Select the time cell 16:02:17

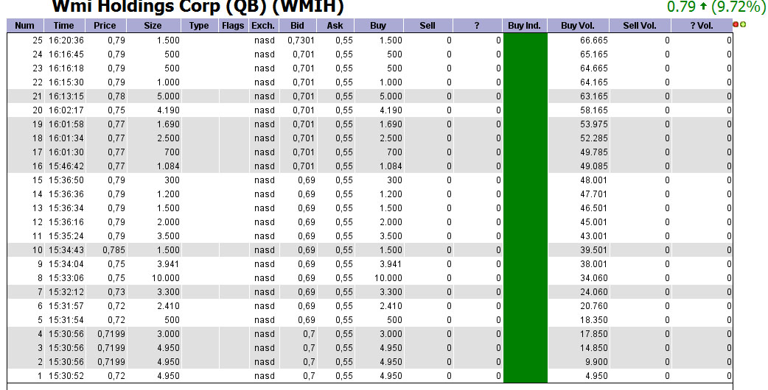pos(66,110)
